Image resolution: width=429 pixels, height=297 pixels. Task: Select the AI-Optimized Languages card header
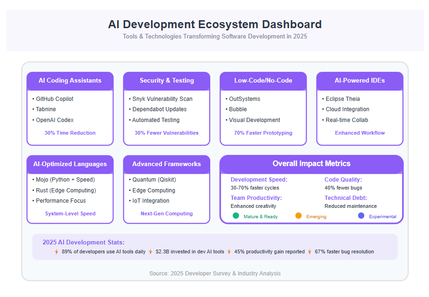pyautogui.click(x=70, y=164)
